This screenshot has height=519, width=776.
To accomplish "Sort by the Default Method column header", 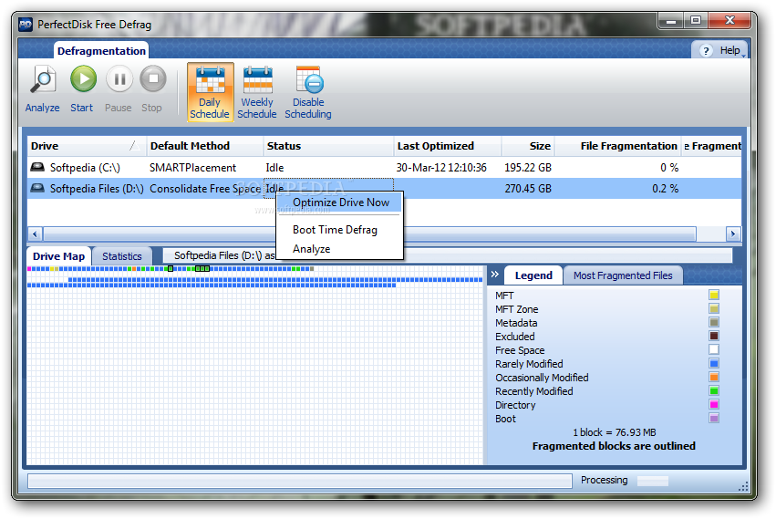I will click(205, 146).
